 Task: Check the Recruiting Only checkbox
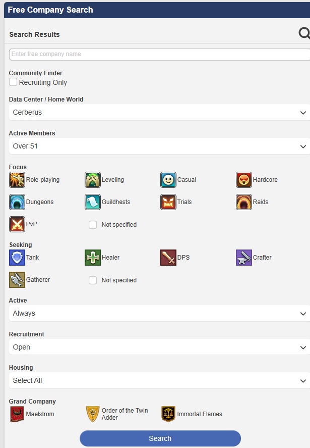(x=13, y=82)
